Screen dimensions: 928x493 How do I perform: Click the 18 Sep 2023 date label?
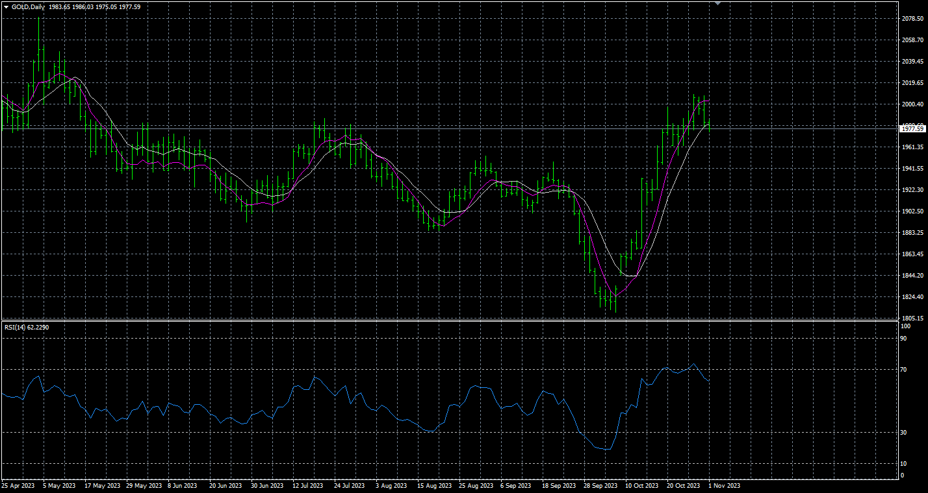pyautogui.click(x=559, y=485)
